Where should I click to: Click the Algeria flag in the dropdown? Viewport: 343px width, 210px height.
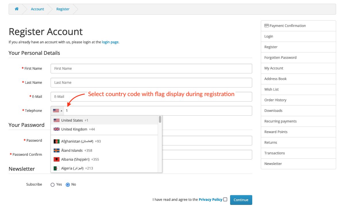point(56,168)
